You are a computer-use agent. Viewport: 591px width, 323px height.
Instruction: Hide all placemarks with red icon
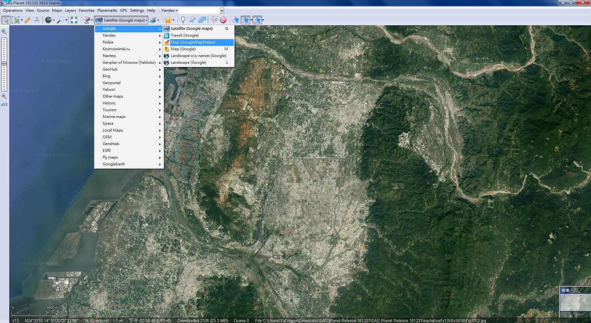point(223,20)
